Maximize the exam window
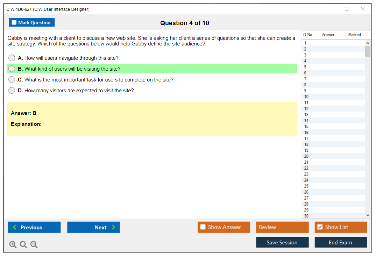376x257 pixels. (x=347, y=9)
